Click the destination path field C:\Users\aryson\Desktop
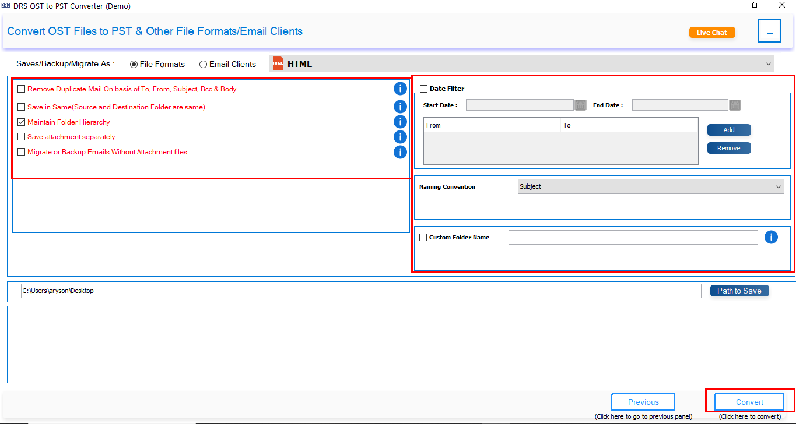The image size is (796, 424). [361, 291]
